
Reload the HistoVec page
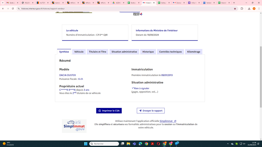(x=13, y=9)
